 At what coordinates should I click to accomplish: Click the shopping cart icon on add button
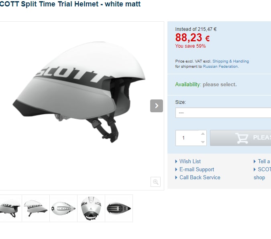point(242,138)
